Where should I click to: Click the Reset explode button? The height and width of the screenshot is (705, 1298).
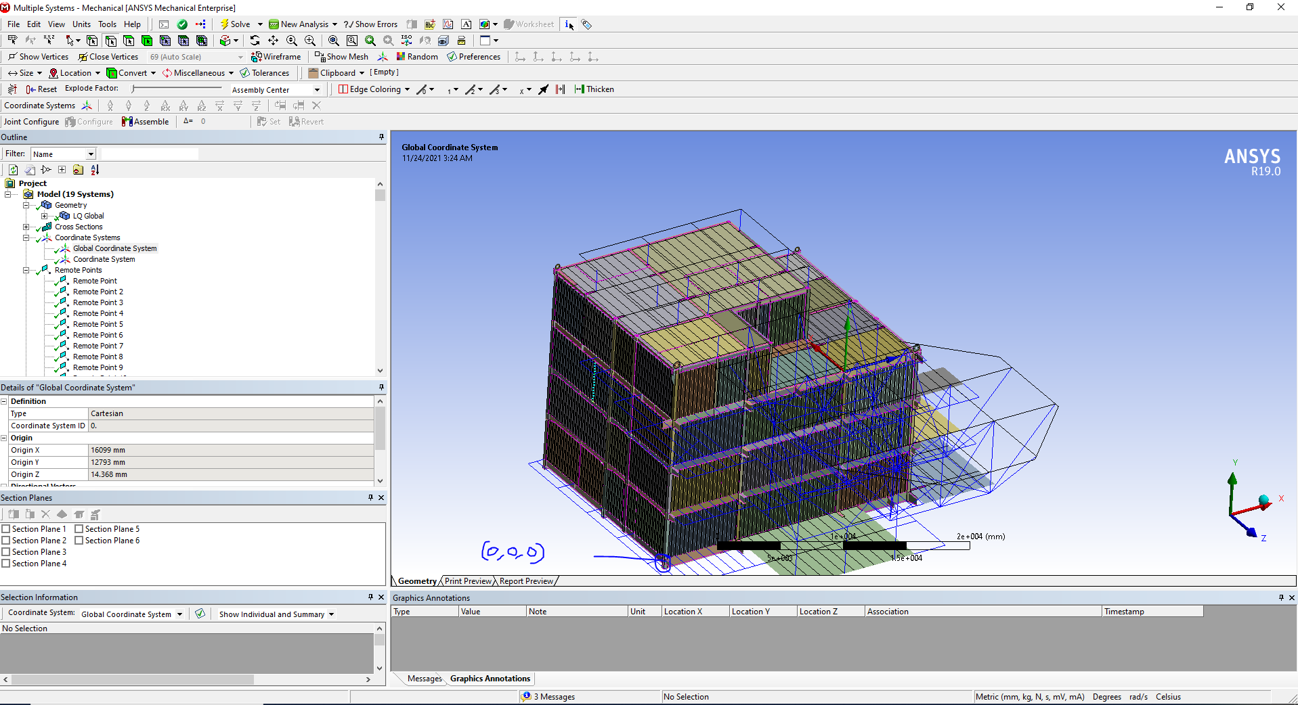41,89
